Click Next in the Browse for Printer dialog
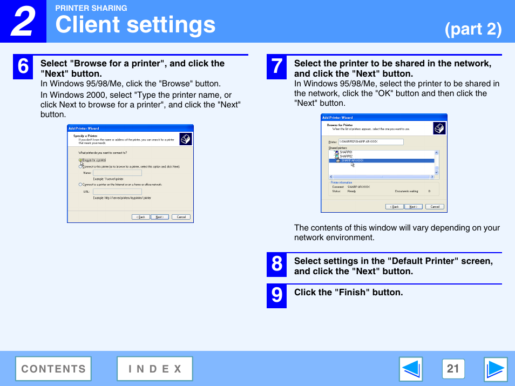This screenshot has width=515, height=386. (412, 207)
